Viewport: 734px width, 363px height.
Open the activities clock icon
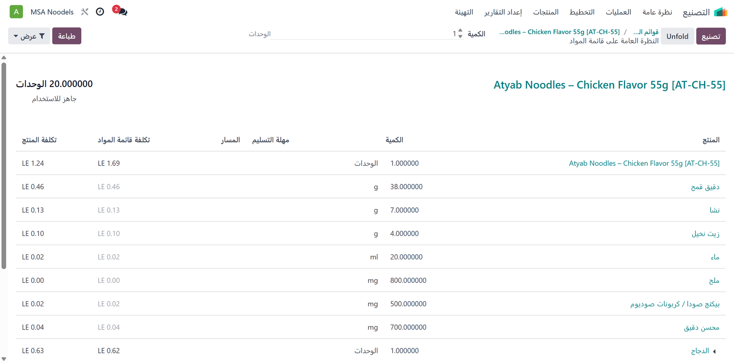[x=100, y=12]
